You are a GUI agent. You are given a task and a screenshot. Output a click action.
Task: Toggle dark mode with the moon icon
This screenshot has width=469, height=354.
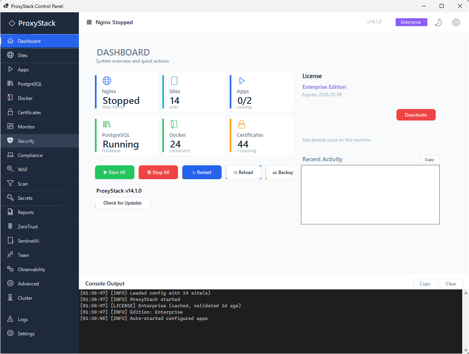pos(438,22)
